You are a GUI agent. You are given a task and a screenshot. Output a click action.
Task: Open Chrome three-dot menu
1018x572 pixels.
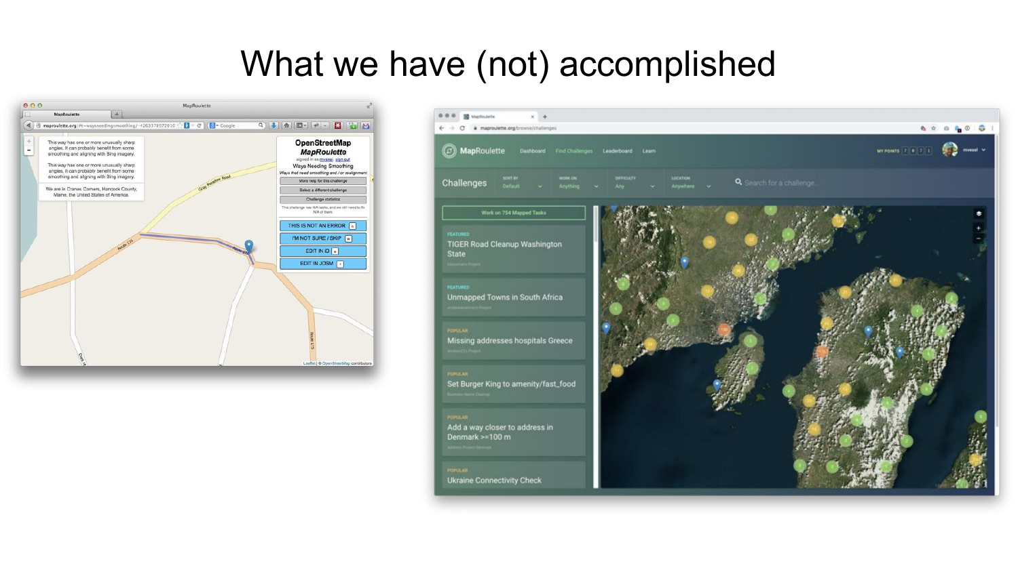point(992,128)
